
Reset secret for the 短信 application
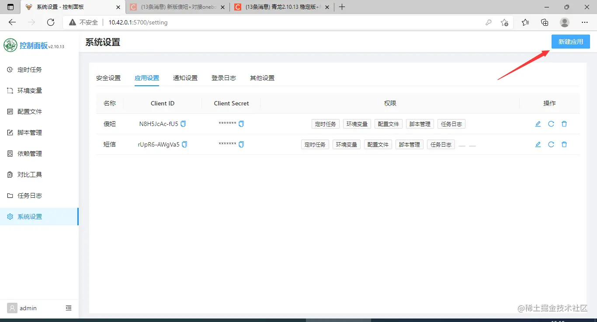(x=551, y=144)
